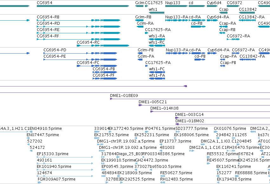Open the Gclm-RA transcript label

click(145, 23)
